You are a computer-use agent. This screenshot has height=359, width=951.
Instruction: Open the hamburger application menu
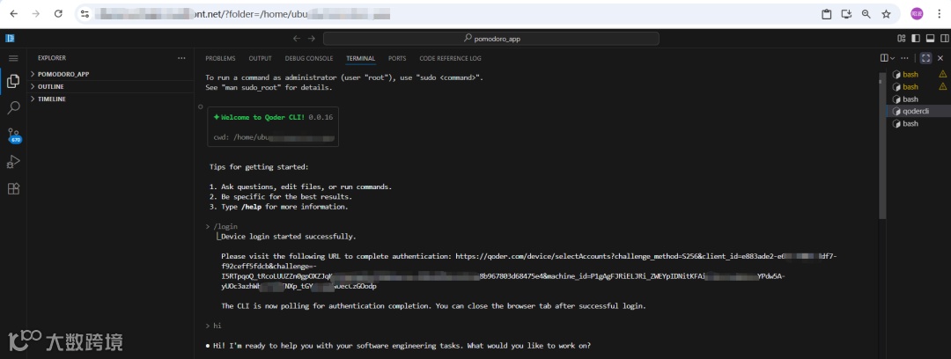pos(13,58)
